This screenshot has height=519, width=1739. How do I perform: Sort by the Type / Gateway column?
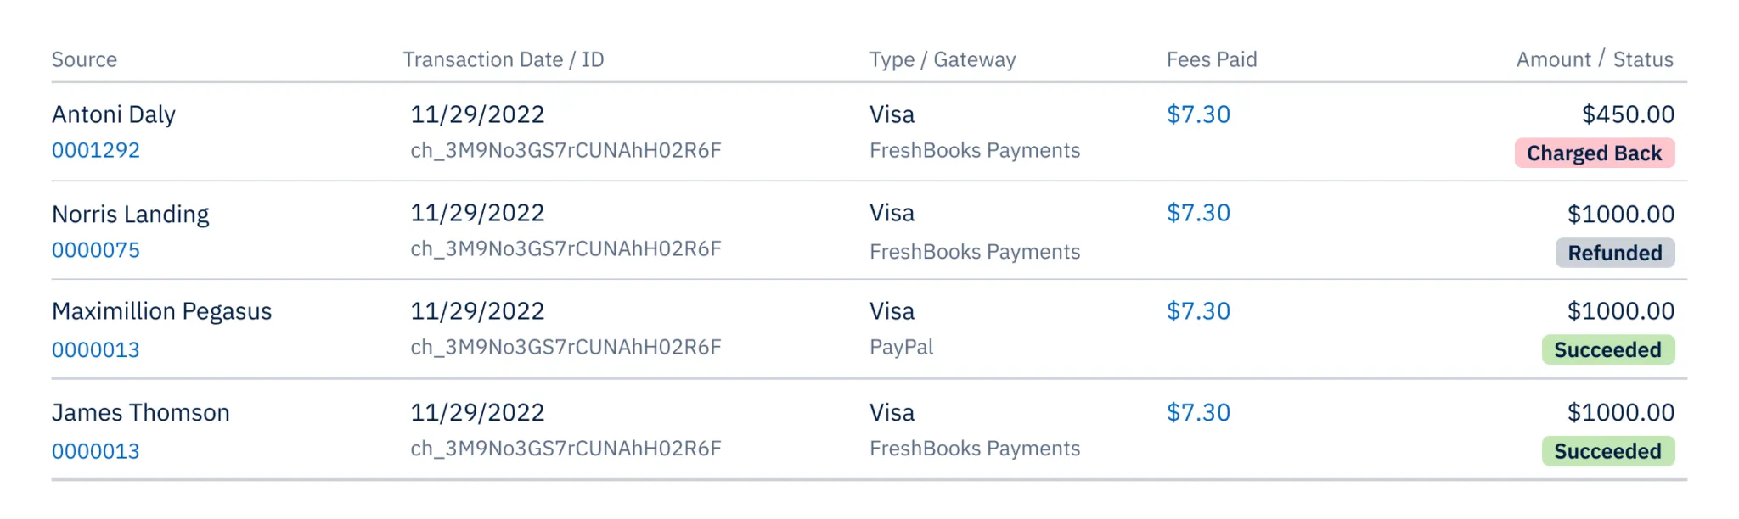(943, 59)
